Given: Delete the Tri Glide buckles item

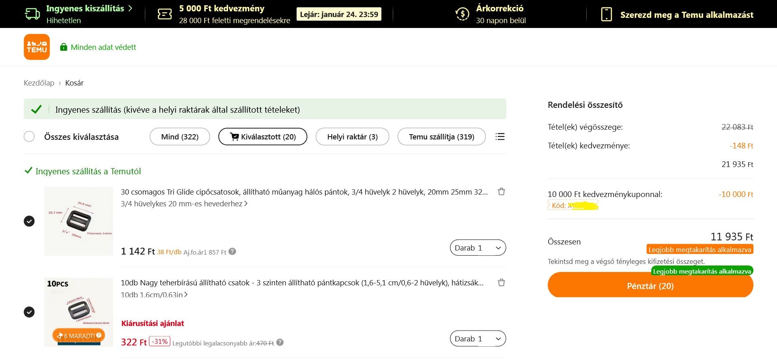Looking at the screenshot, I should tap(501, 192).
